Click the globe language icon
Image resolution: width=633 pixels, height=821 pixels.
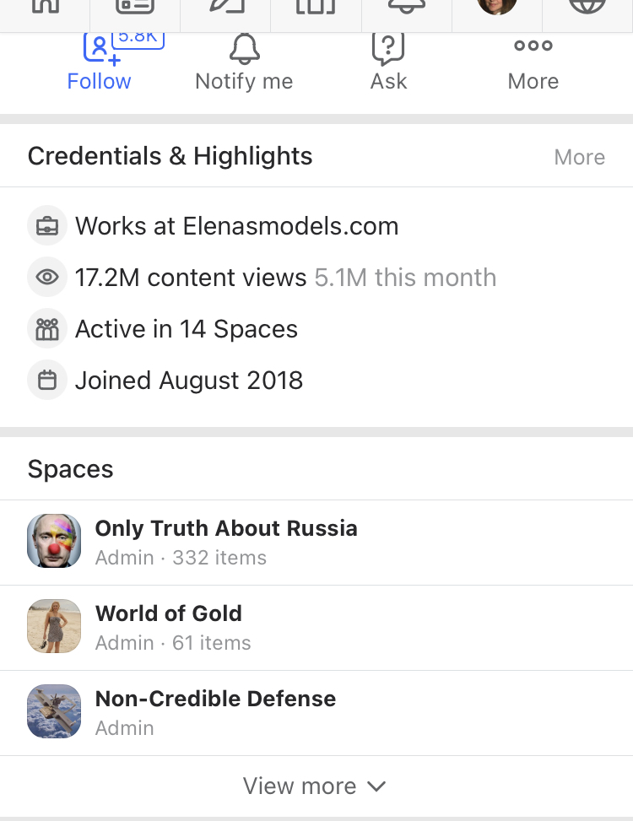pos(587,7)
